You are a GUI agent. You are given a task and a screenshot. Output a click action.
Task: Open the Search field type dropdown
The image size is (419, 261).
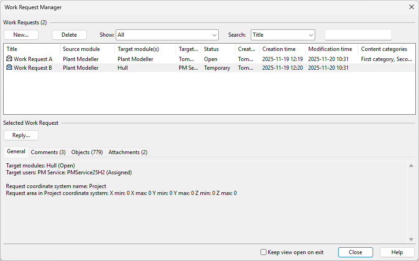coord(311,35)
